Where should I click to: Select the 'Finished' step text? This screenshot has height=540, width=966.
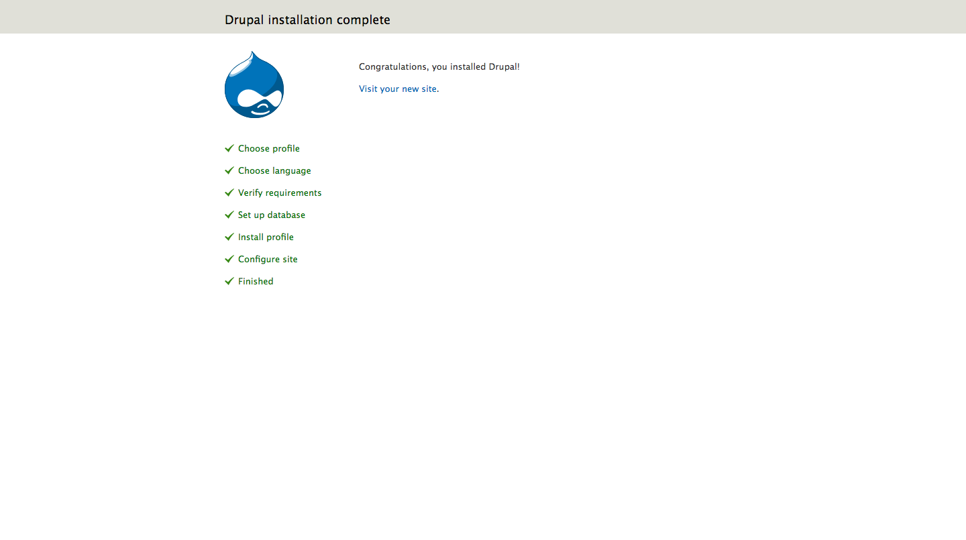click(x=256, y=281)
